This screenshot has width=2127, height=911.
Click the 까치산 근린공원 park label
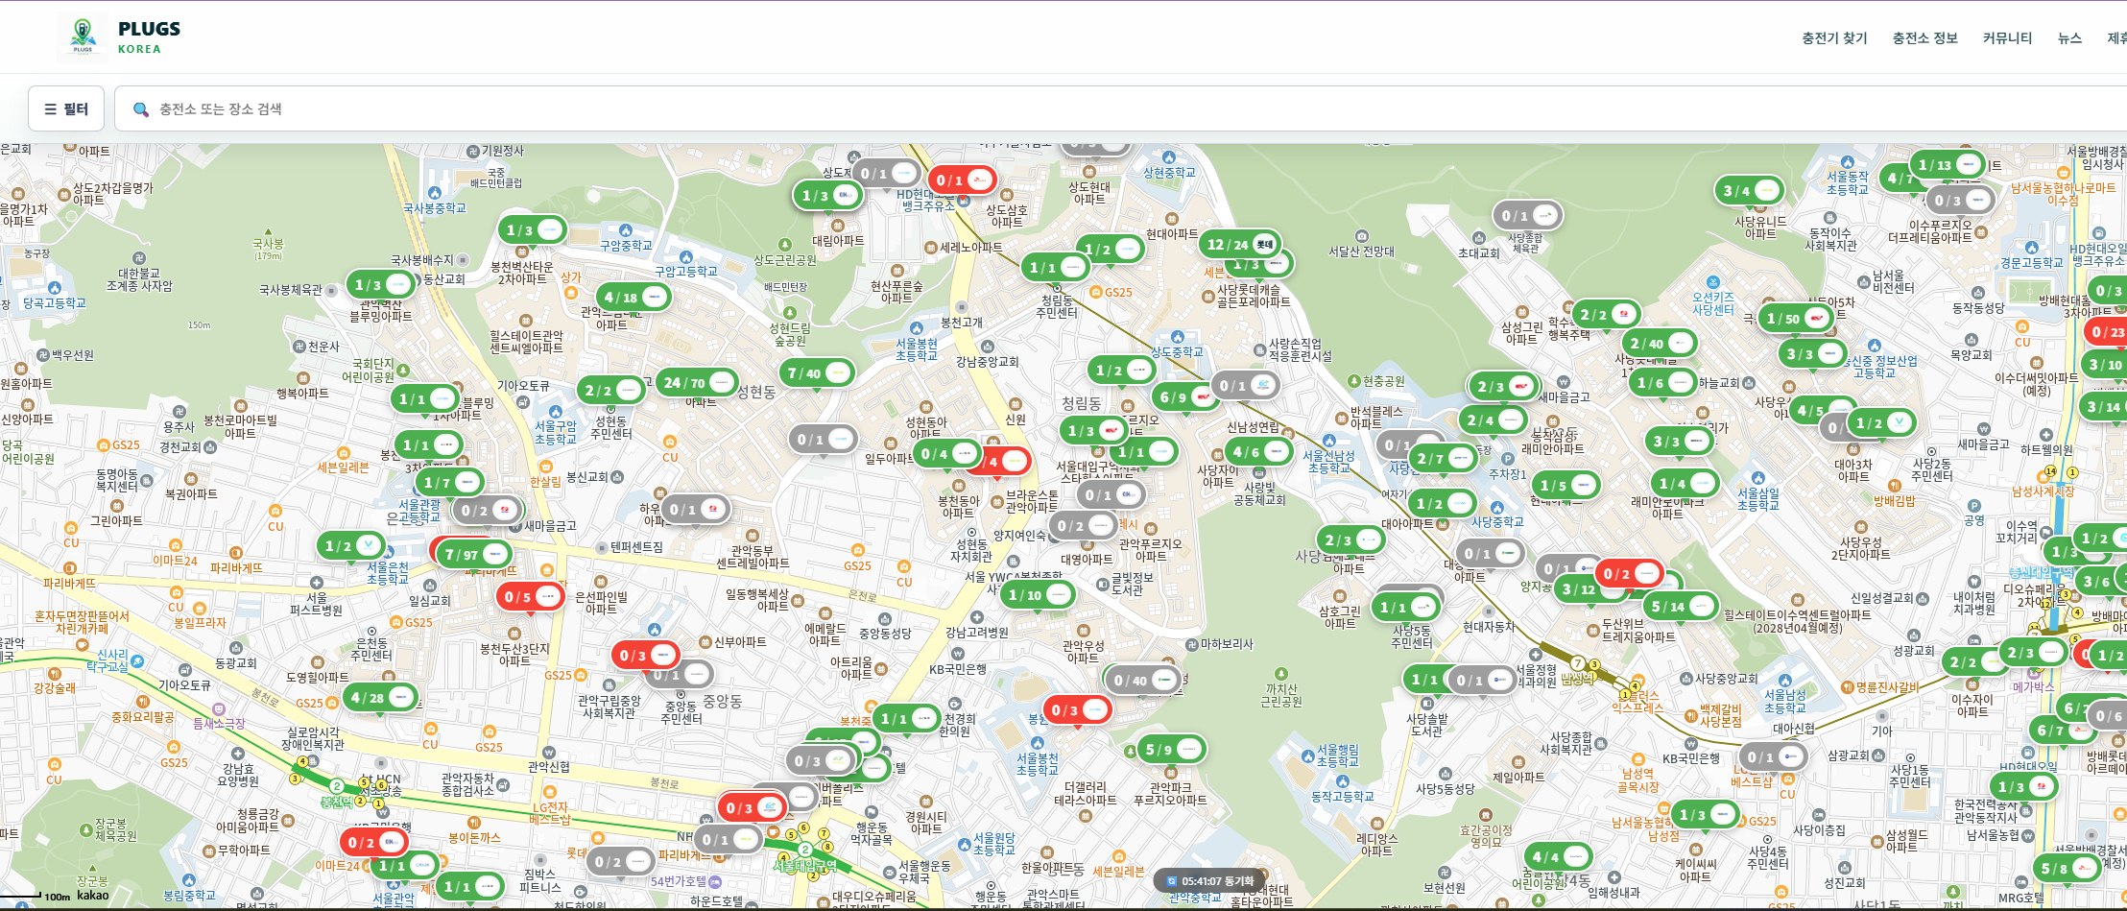coord(1281,695)
